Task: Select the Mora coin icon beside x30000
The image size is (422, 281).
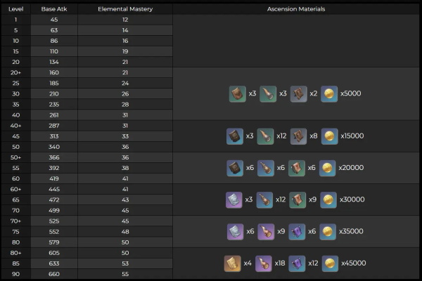Action: (328, 200)
